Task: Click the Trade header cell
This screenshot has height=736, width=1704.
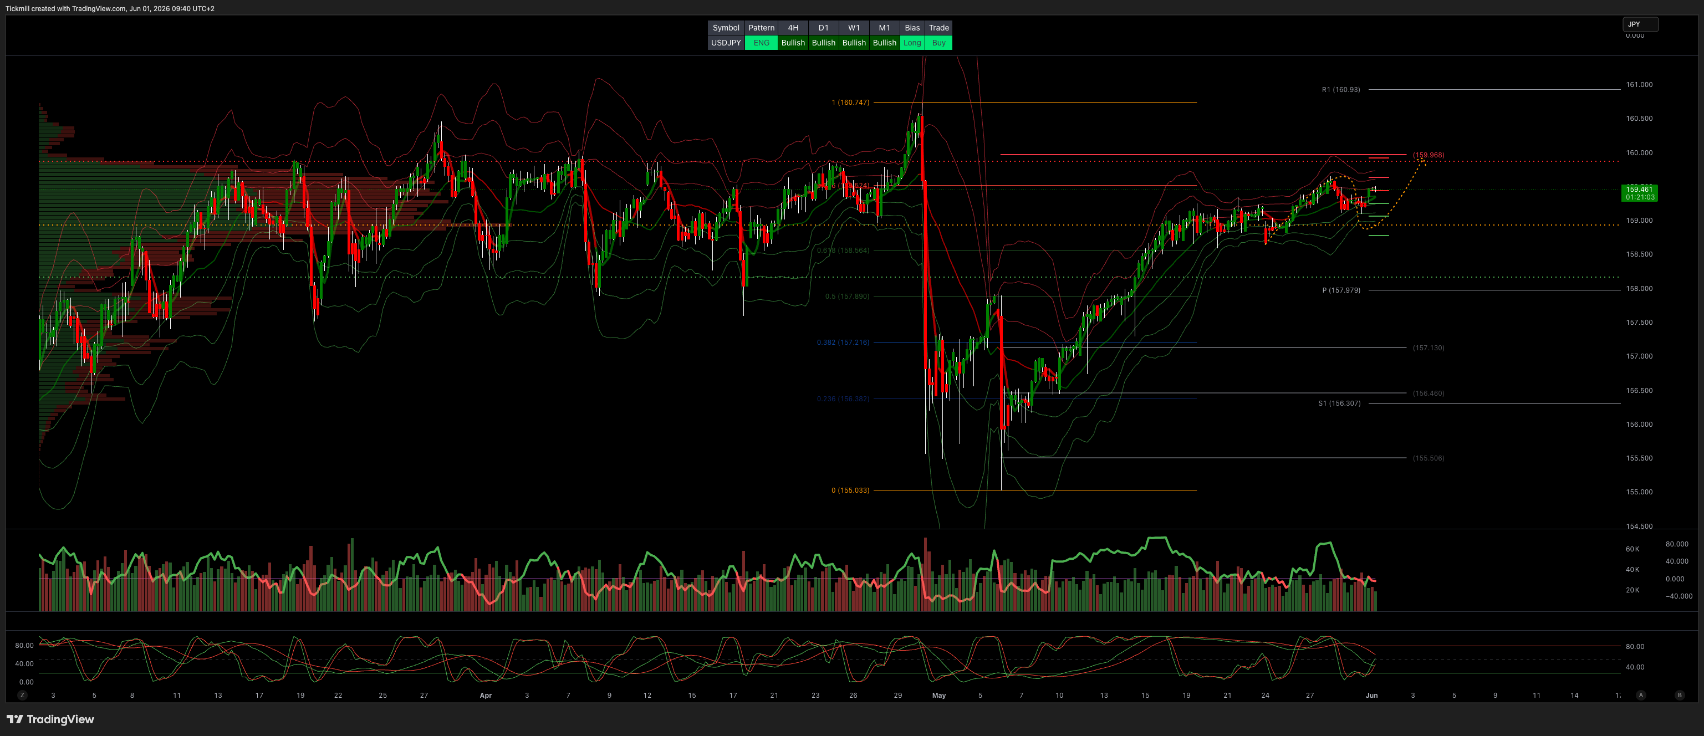Action: pyautogui.click(x=938, y=28)
